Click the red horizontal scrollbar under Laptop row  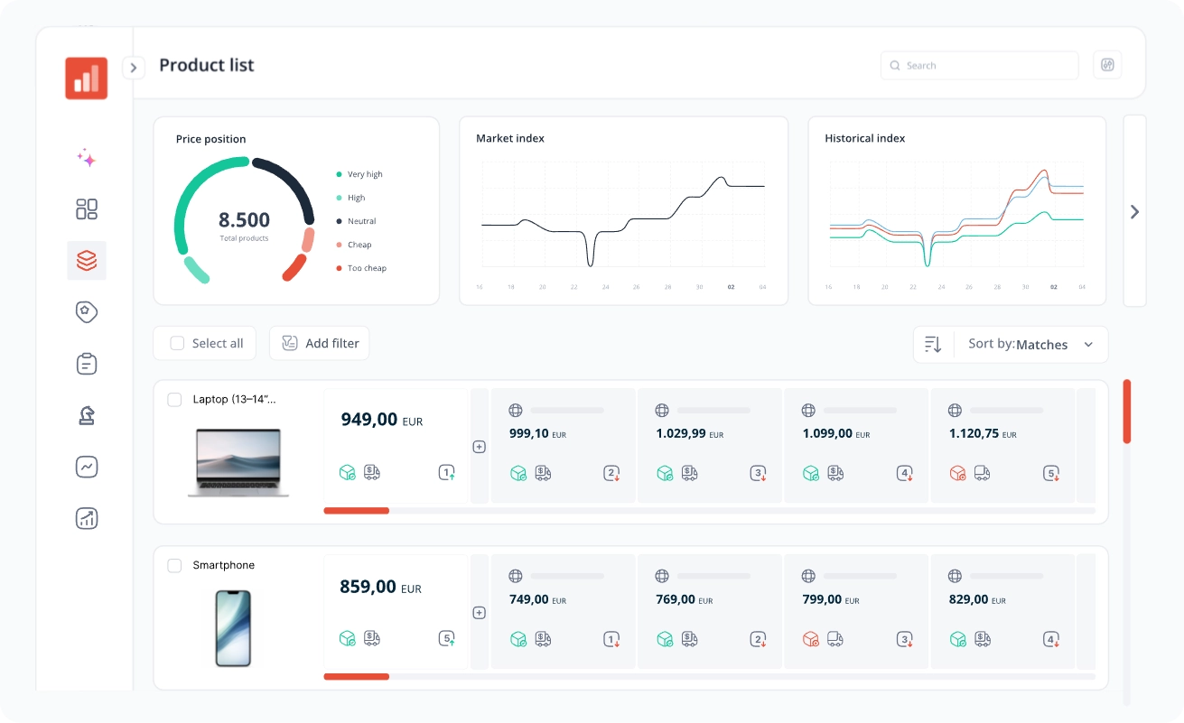357,511
